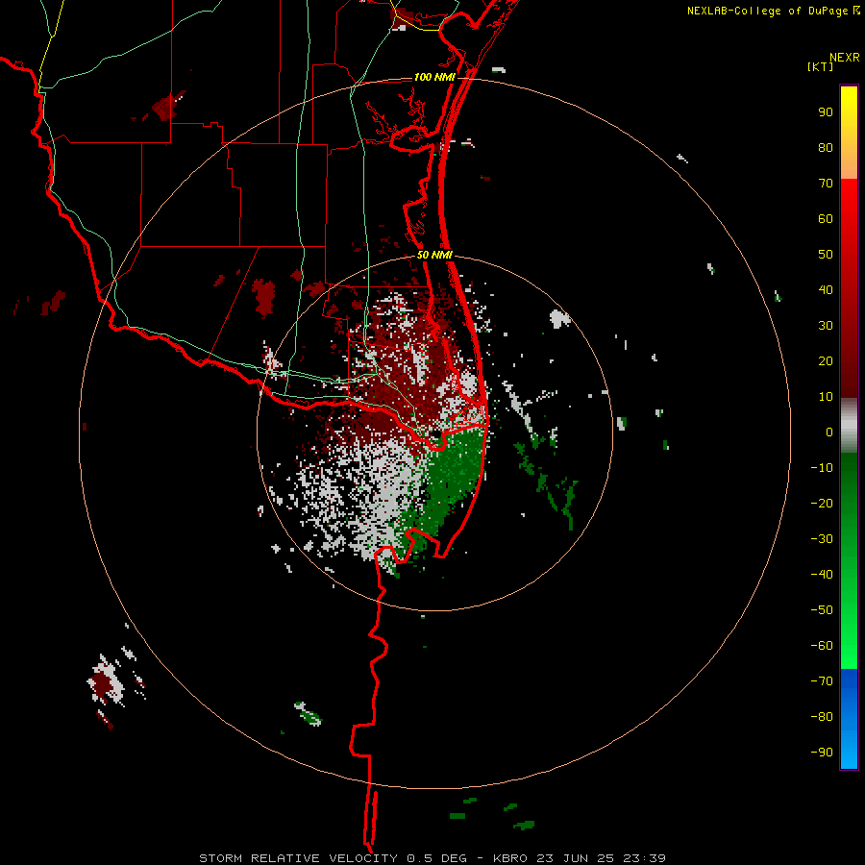This screenshot has width=865, height=865.
Task: Click the -60 value on velocity scale
Action: pos(822,646)
